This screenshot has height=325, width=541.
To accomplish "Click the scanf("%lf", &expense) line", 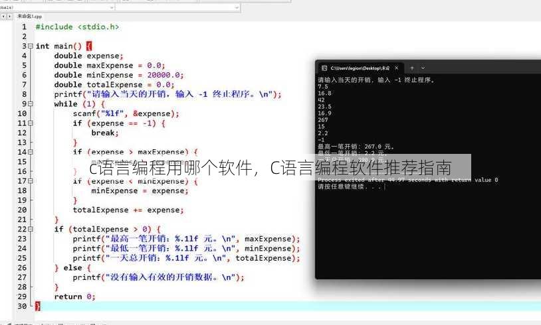I will [126, 113].
